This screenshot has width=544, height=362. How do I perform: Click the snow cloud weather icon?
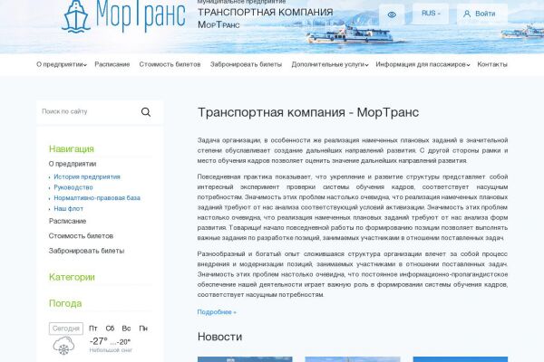[x=63, y=346]
